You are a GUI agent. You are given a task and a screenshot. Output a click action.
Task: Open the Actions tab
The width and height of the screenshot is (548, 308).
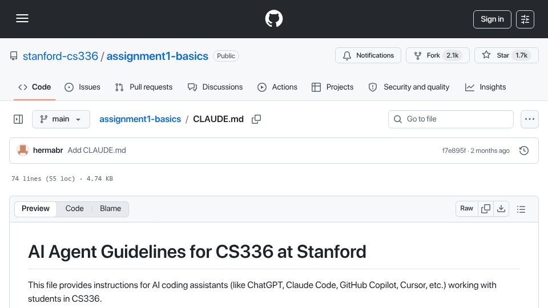pos(277,87)
